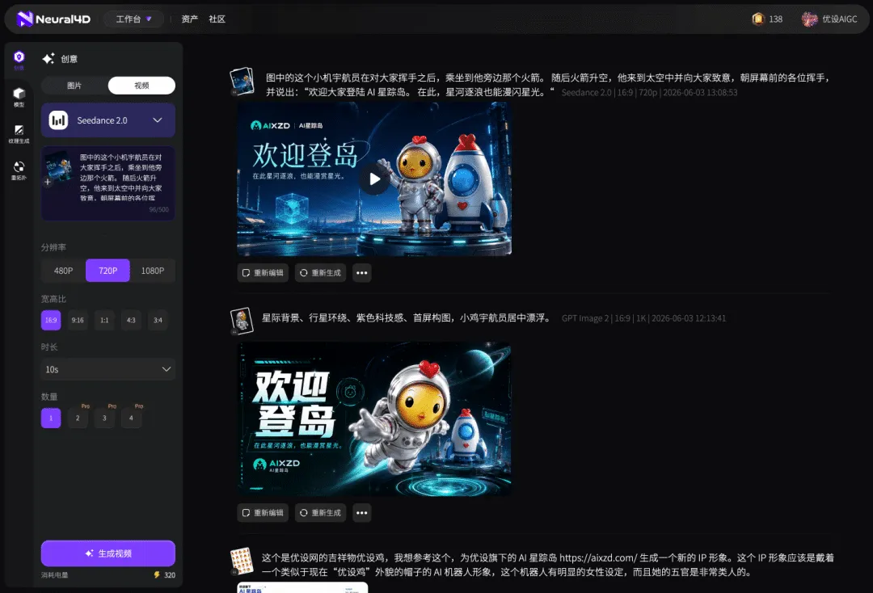Viewport: 873px width, 593px height.
Task: Add a reference image with plus icon
Action: tap(48, 182)
